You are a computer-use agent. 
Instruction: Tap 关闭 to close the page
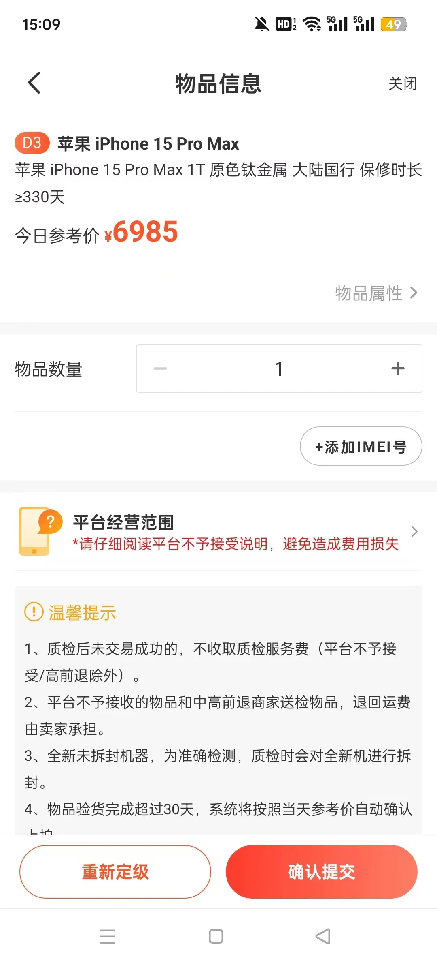click(x=402, y=83)
